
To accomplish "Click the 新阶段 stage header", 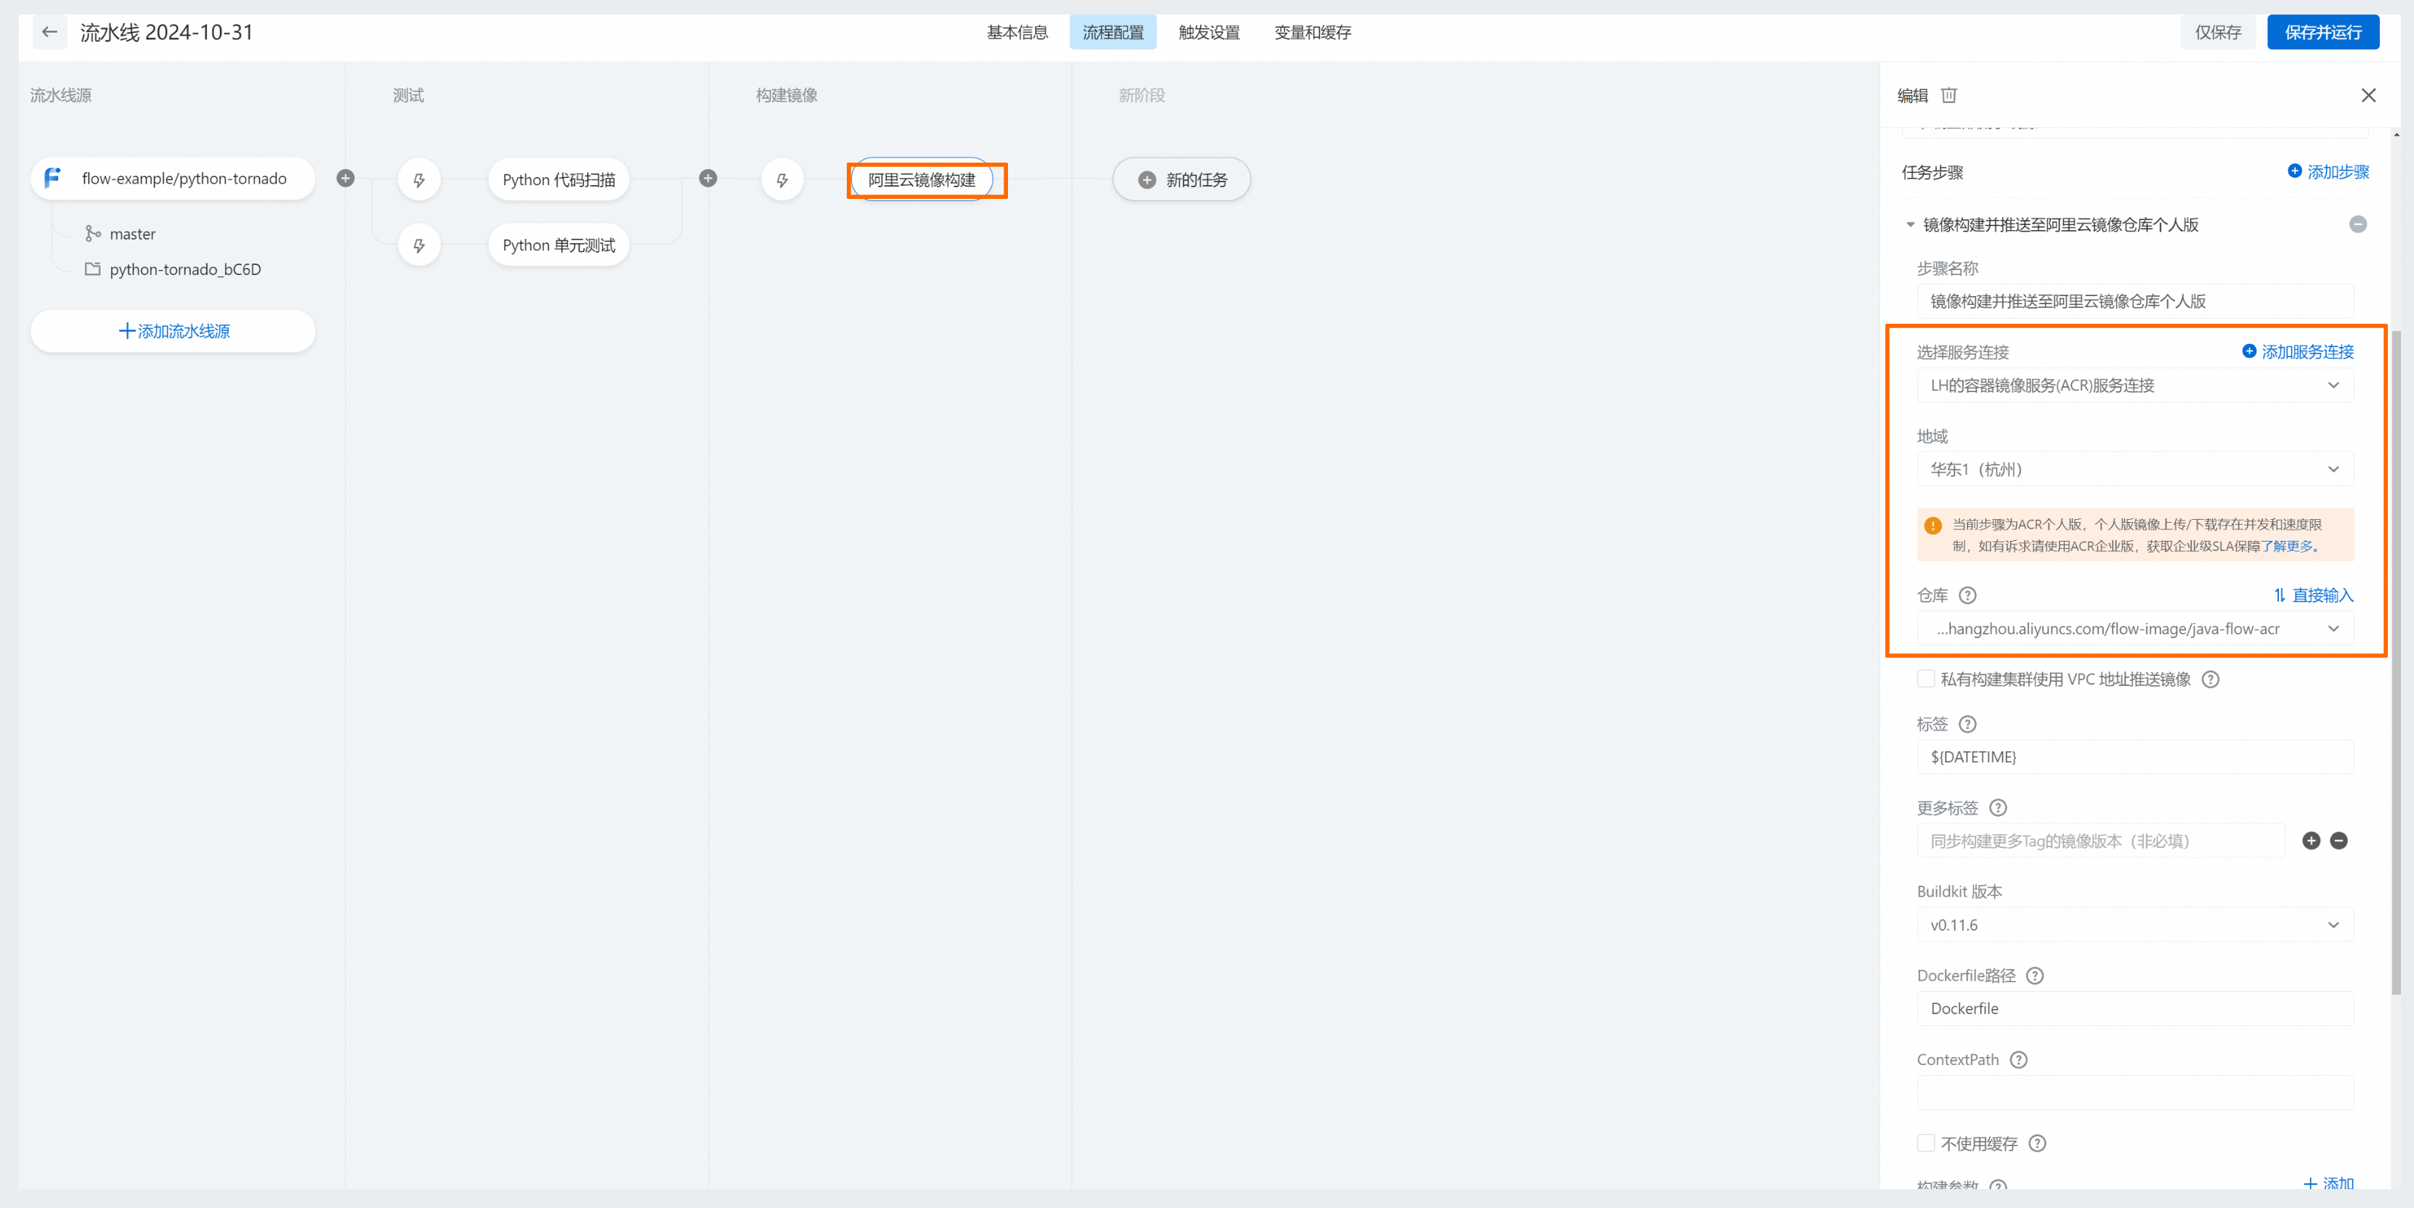I will (1142, 96).
